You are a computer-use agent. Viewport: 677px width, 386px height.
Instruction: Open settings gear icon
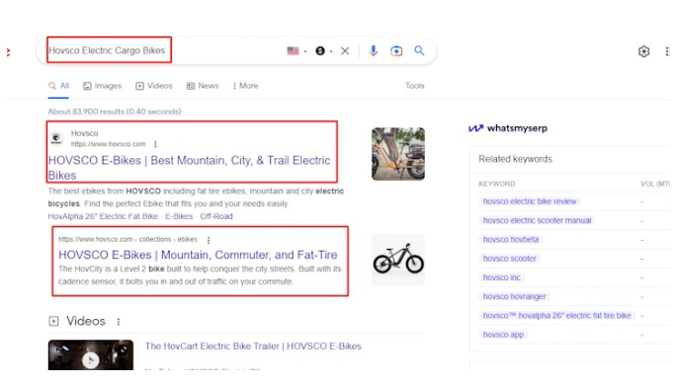[x=643, y=51]
